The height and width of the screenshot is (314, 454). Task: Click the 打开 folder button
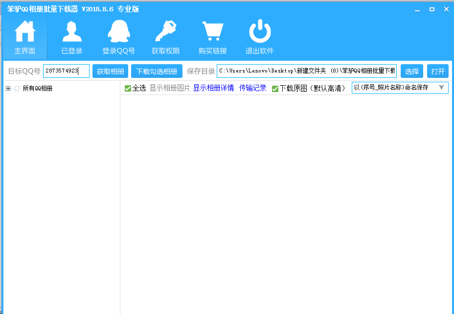point(437,71)
